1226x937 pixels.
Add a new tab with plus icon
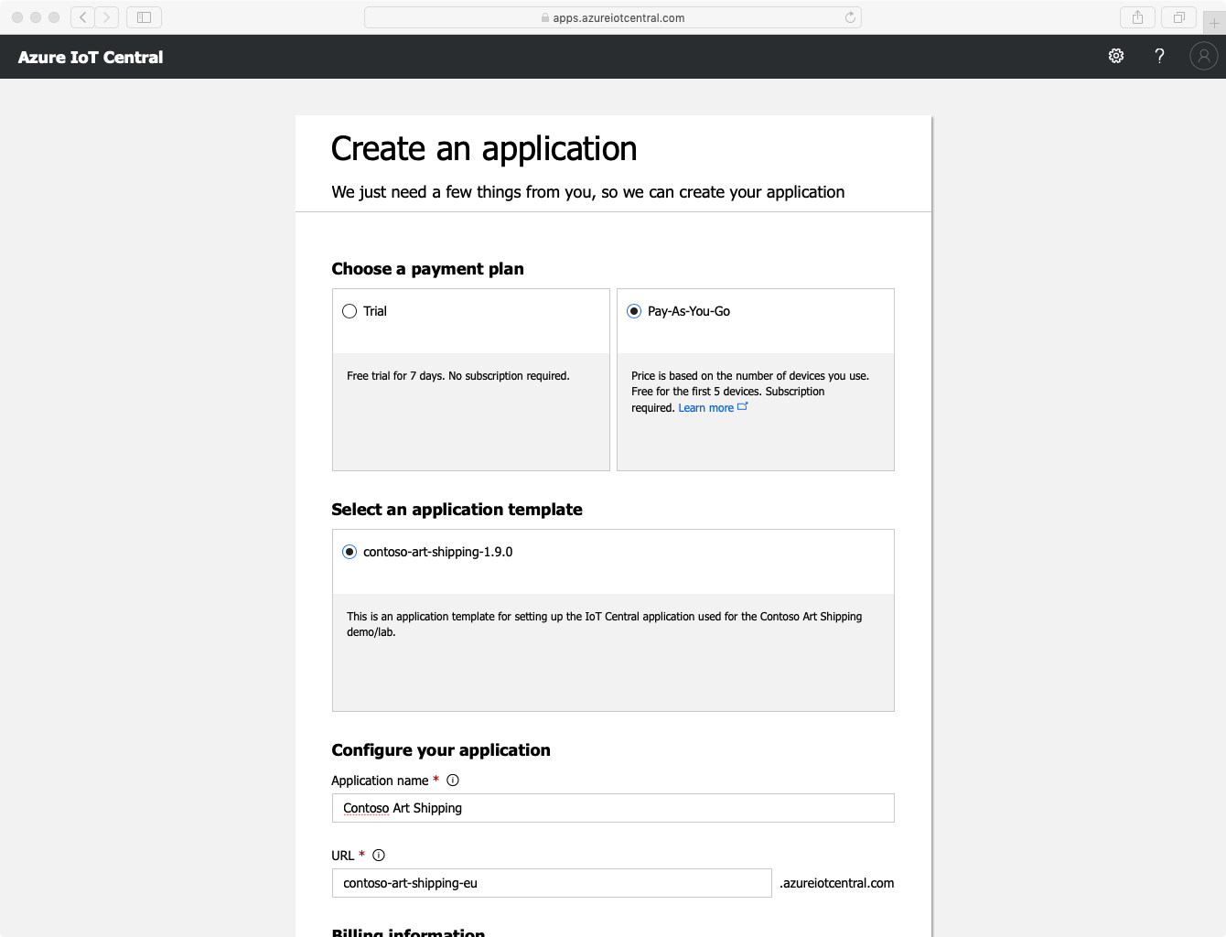pos(1214,23)
